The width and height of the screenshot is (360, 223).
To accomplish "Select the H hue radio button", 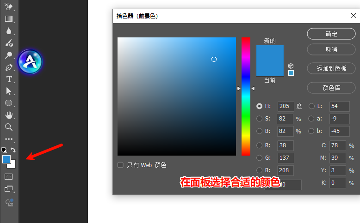I will pos(260,106).
